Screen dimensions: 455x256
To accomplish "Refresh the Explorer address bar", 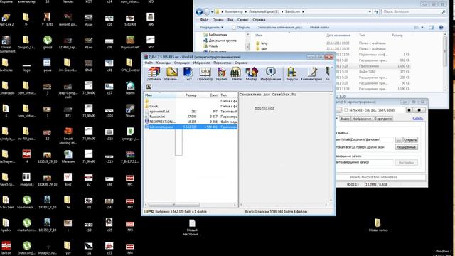I will 376,11.
